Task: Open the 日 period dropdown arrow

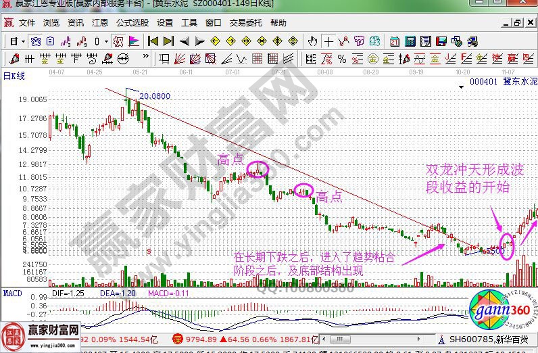Action: point(22,42)
